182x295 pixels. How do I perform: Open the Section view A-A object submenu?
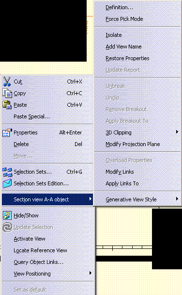click(47, 199)
